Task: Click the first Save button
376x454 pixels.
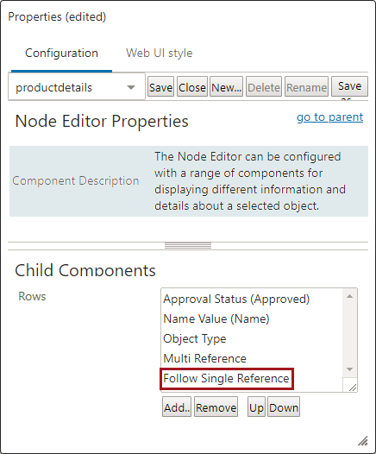Action: tap(160, 86)
